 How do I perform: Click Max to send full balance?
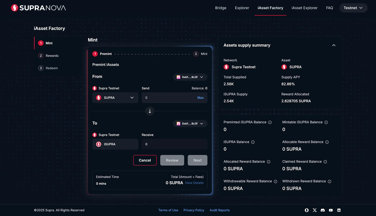coord(201,98)
